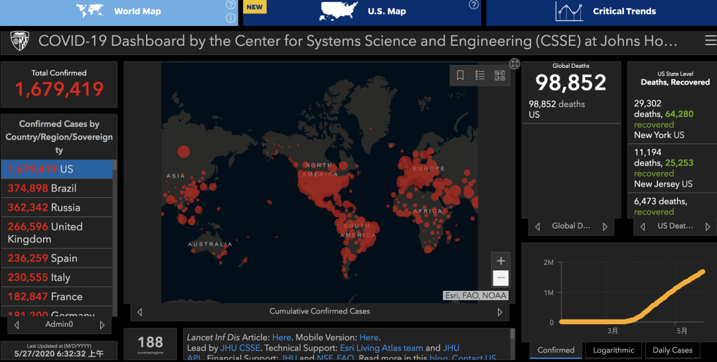Click next arrow in Global Deaths panel
This screenshot has height=362, width=717.
(605, 226)
